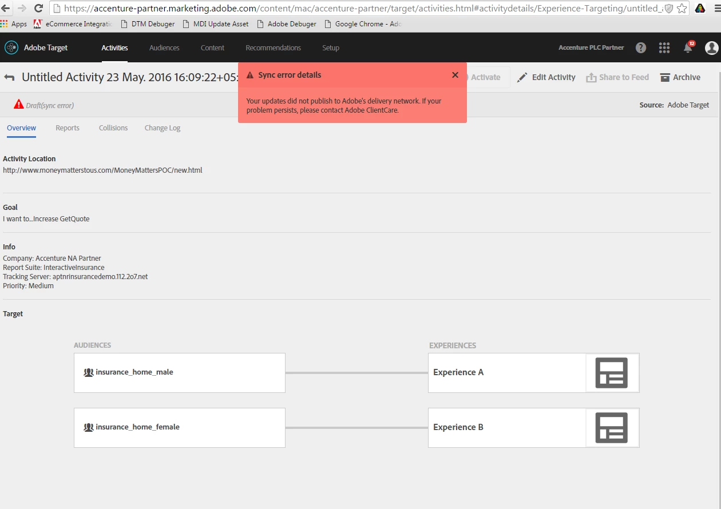Switch to the Reports tab
Screen dimensions: 721x509
pyautogui.click(x=68, y=128)
